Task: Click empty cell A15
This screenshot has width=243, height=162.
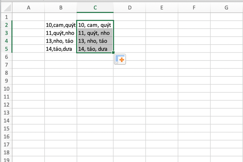Action: 28,129
